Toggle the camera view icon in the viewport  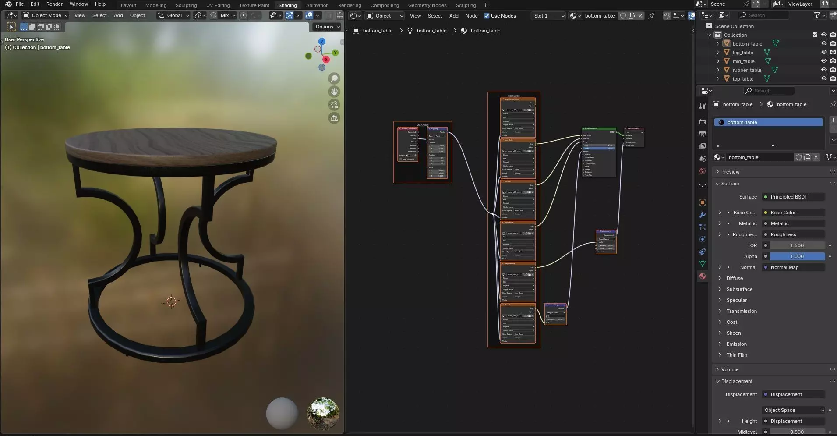click(334, 105)
